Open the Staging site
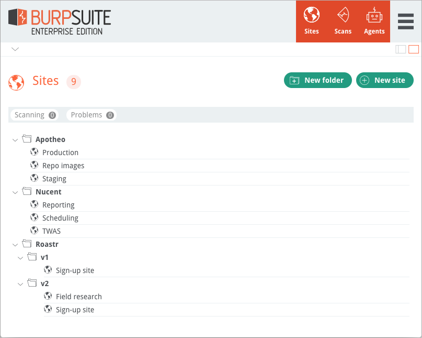422x338 pixels. tap(54, 179)
